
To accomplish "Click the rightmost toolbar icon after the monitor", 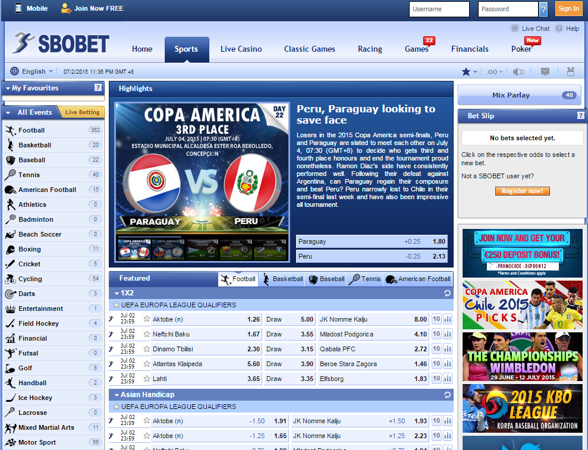I will coord(571,71).
